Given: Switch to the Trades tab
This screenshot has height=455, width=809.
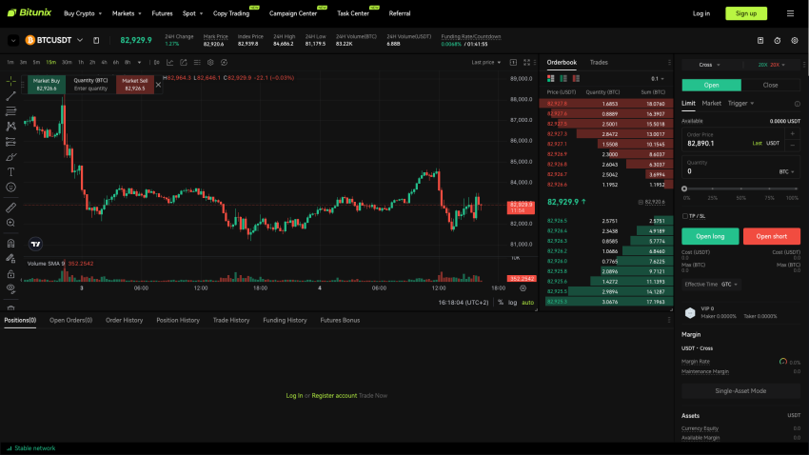Looking at the screenshot, I should [599, 63].
